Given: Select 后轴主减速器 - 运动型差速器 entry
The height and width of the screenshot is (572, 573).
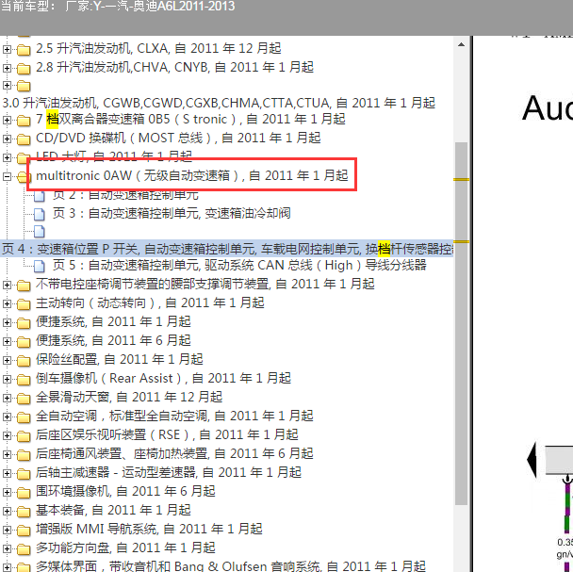Looking at the screenshot, I should (169, 473).
